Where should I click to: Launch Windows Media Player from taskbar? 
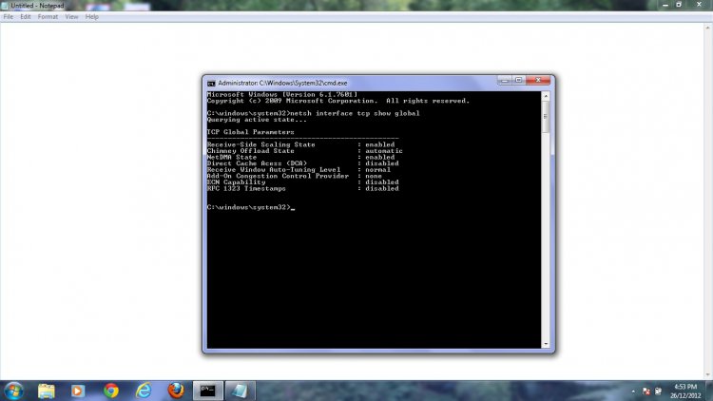(78, 391)
